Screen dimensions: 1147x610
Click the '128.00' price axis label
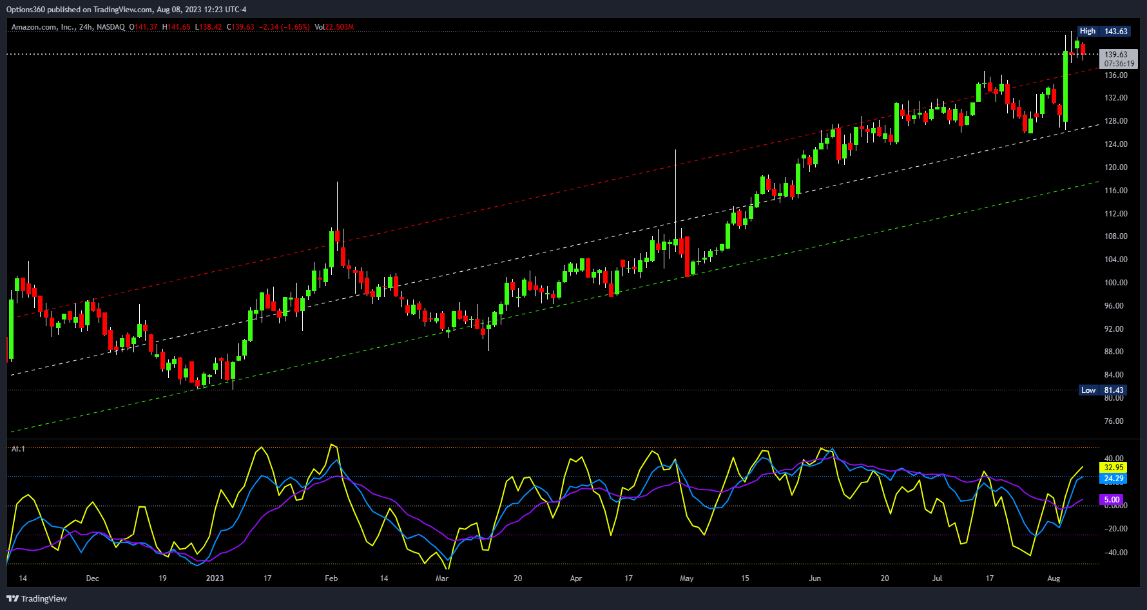[1116, 121]
